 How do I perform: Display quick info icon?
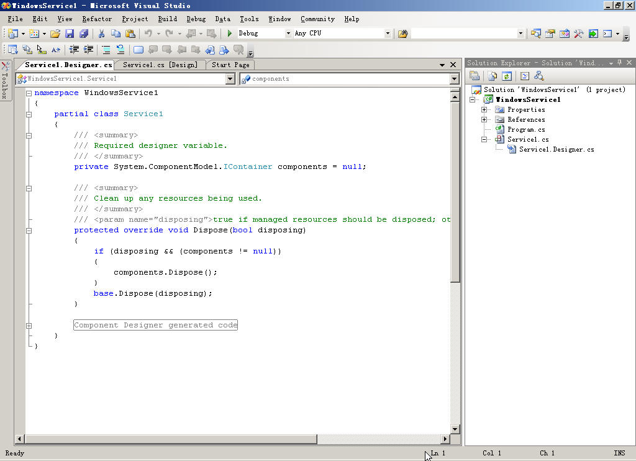pyautogui.click(x=42, y=50)
